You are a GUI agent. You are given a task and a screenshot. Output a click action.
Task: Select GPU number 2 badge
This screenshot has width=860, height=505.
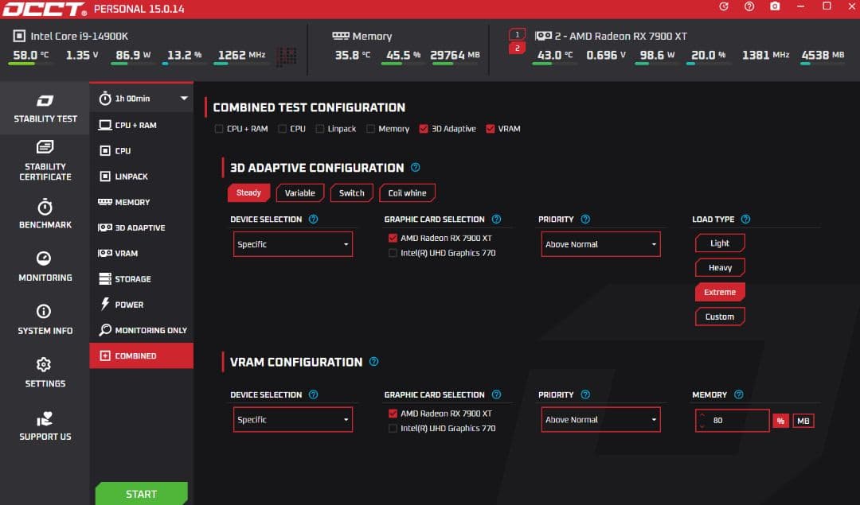pyautogui.click(x=517, y=49)
